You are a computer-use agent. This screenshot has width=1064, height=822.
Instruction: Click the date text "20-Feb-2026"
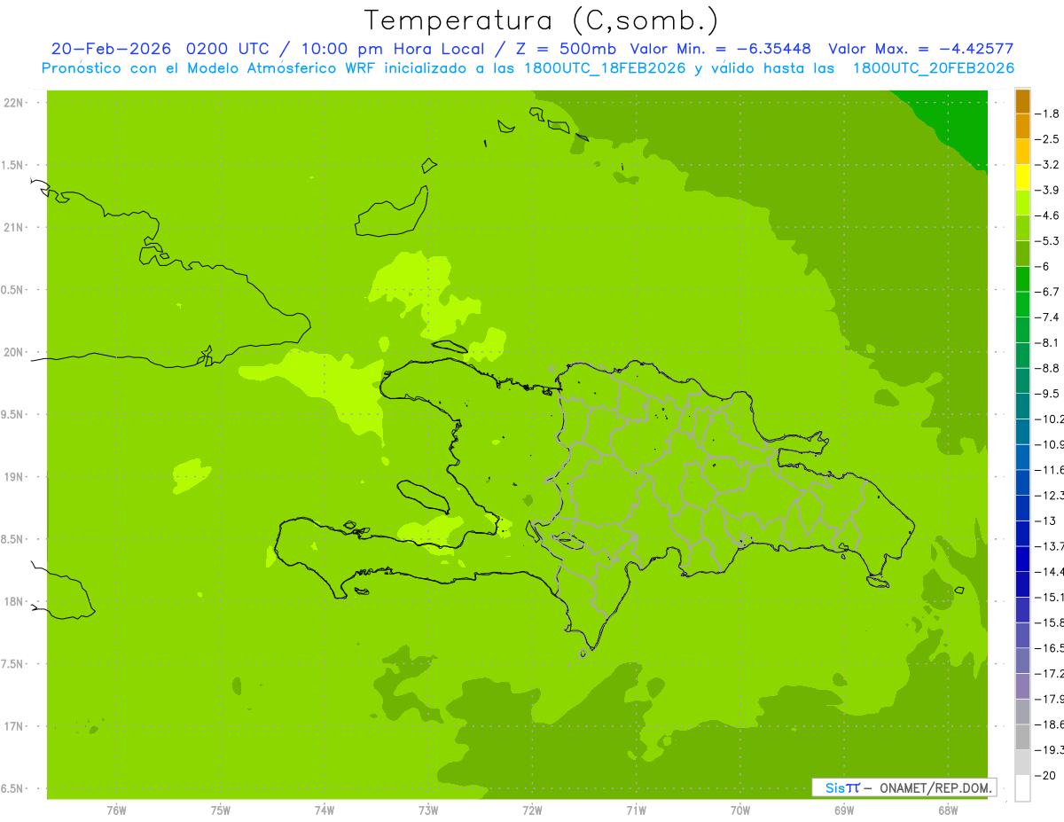pyautogui.click(x=113, y=49)
